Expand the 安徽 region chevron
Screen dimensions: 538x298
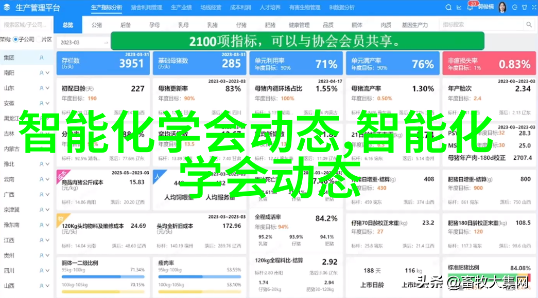click(x=47, y=103)
